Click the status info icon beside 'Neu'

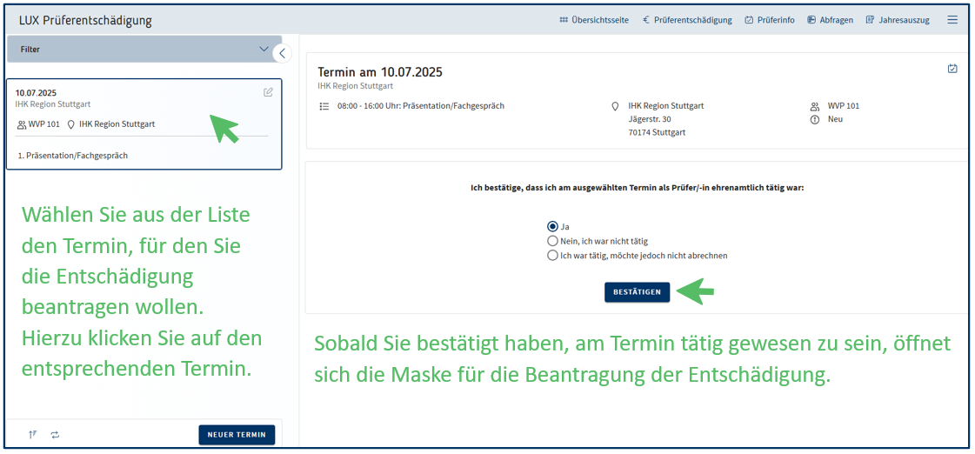[x=815, y=119]
